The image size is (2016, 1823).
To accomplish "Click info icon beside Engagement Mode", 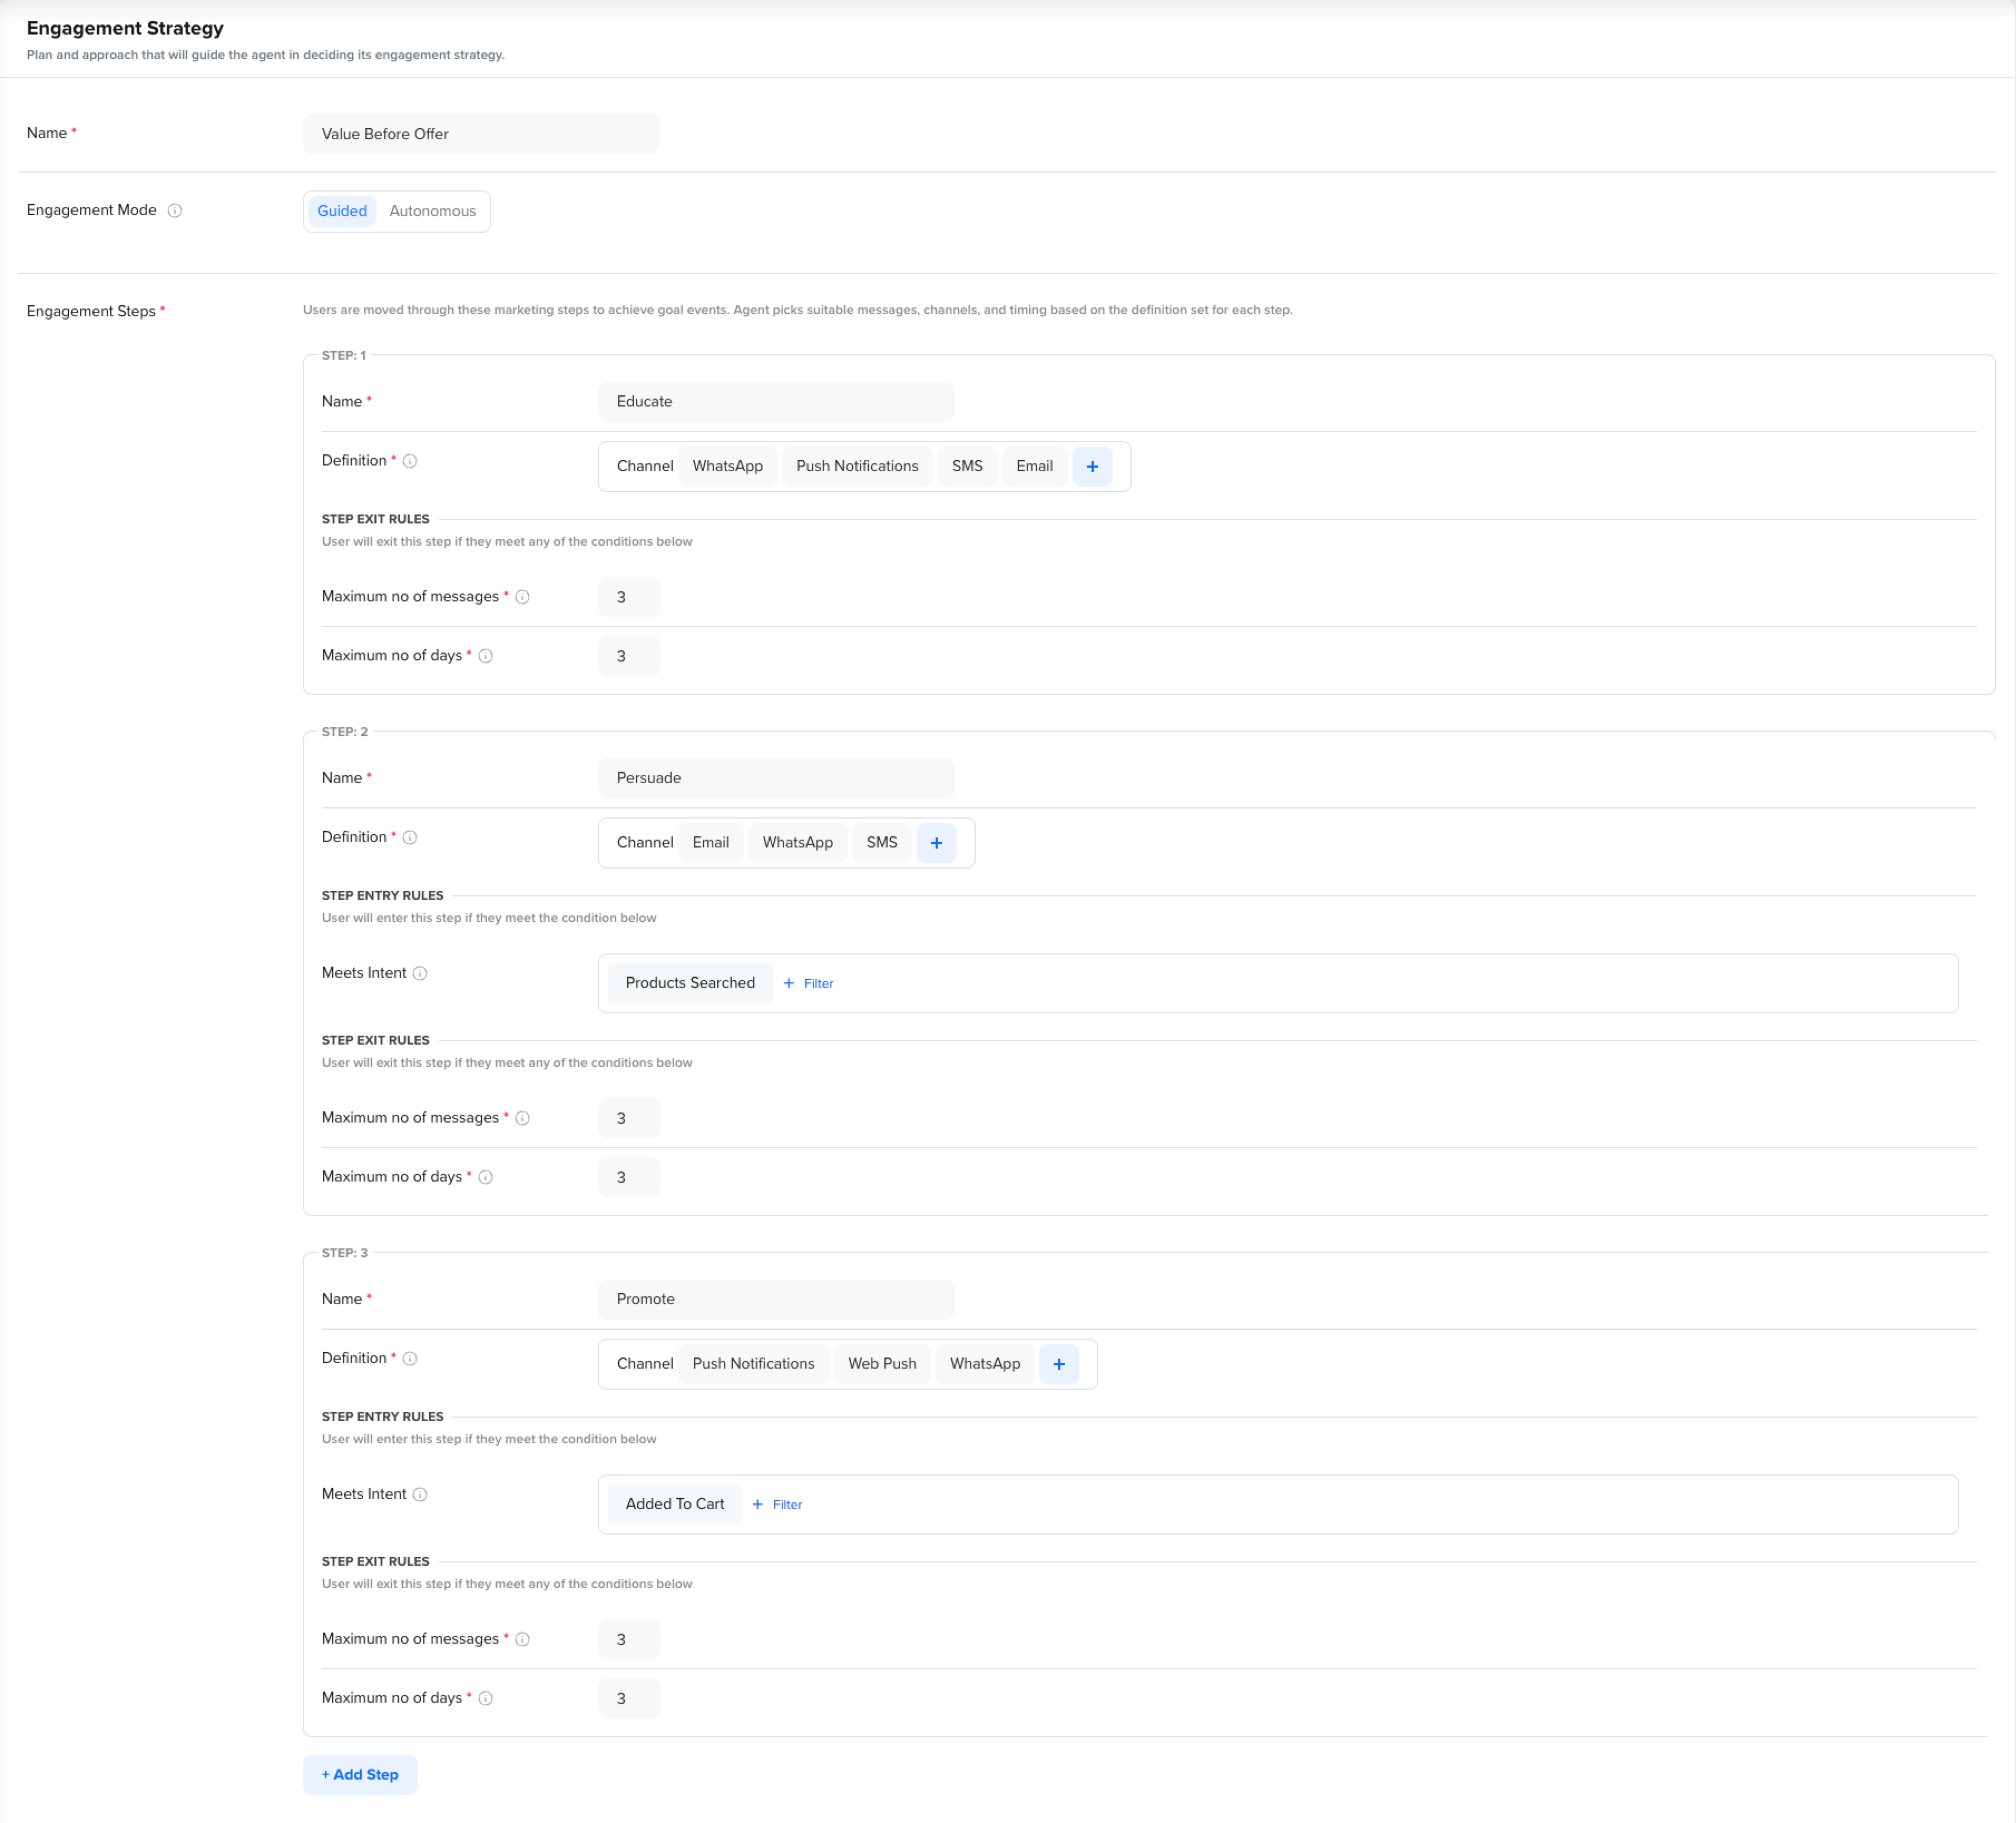I will tap(175, 210).
